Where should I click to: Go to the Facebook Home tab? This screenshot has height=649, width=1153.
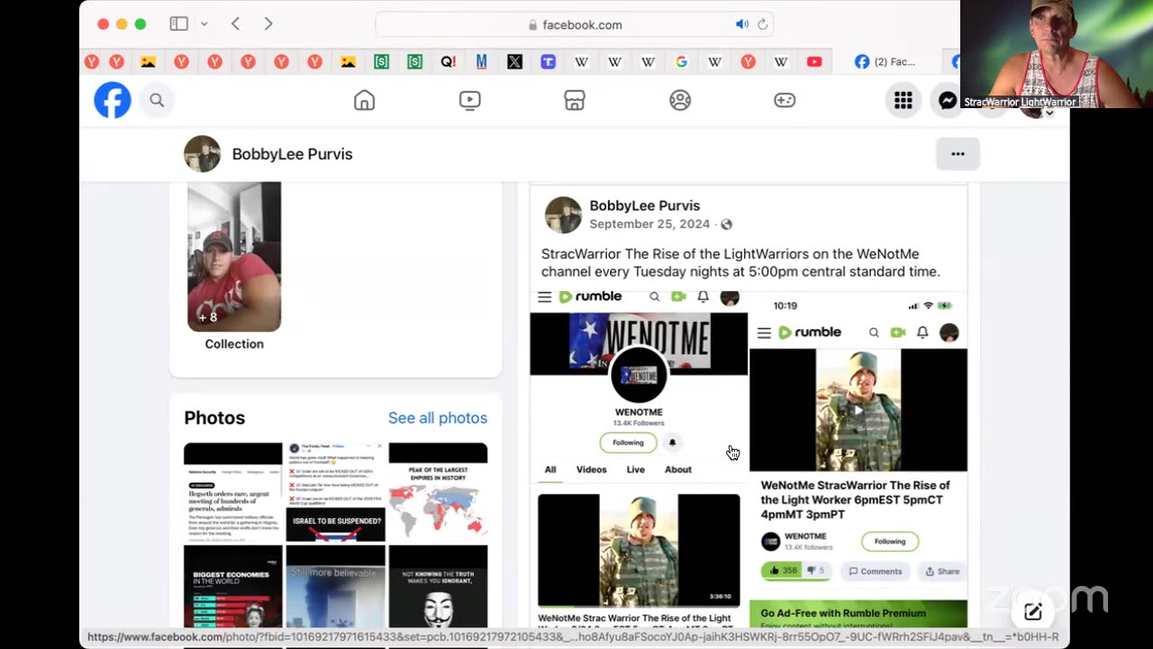pos(364,100)
